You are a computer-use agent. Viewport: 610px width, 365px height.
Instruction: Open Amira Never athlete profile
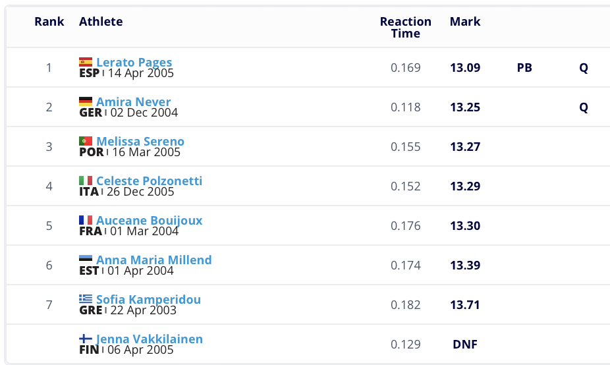[133, 102]
